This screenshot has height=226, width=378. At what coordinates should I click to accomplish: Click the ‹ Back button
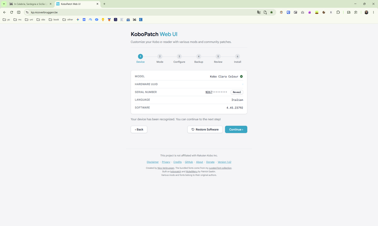tap(139, 129)
